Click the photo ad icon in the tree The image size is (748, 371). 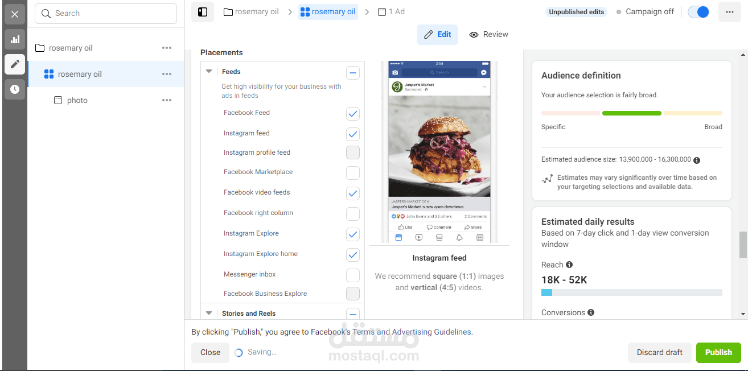tap(58, 100)
